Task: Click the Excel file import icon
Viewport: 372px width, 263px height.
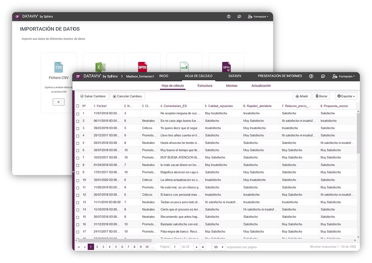Action: point(100,67)
